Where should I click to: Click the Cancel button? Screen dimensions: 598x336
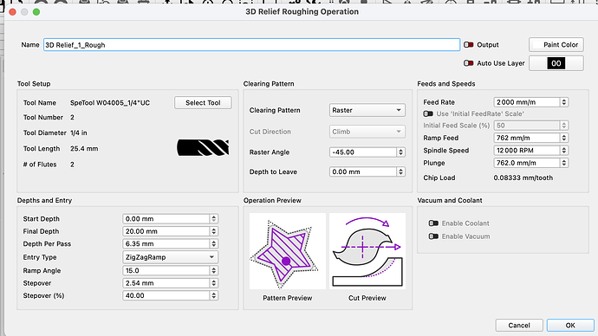click(518, 326)
